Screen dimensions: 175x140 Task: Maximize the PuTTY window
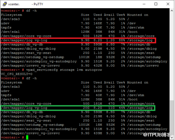click(x=156, y=4)
